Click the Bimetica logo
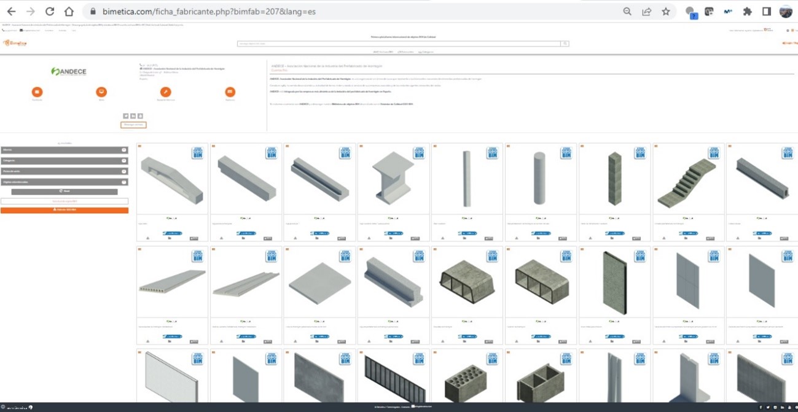This screenshot has width=798, height=412. [x=15, y=43]
